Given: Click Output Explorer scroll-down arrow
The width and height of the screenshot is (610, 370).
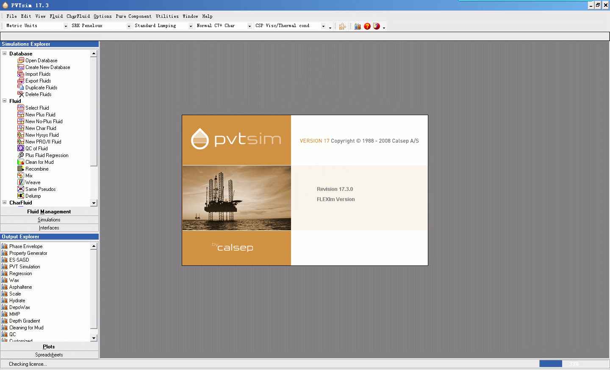Looking at the screenshot, I should point(94,338).
